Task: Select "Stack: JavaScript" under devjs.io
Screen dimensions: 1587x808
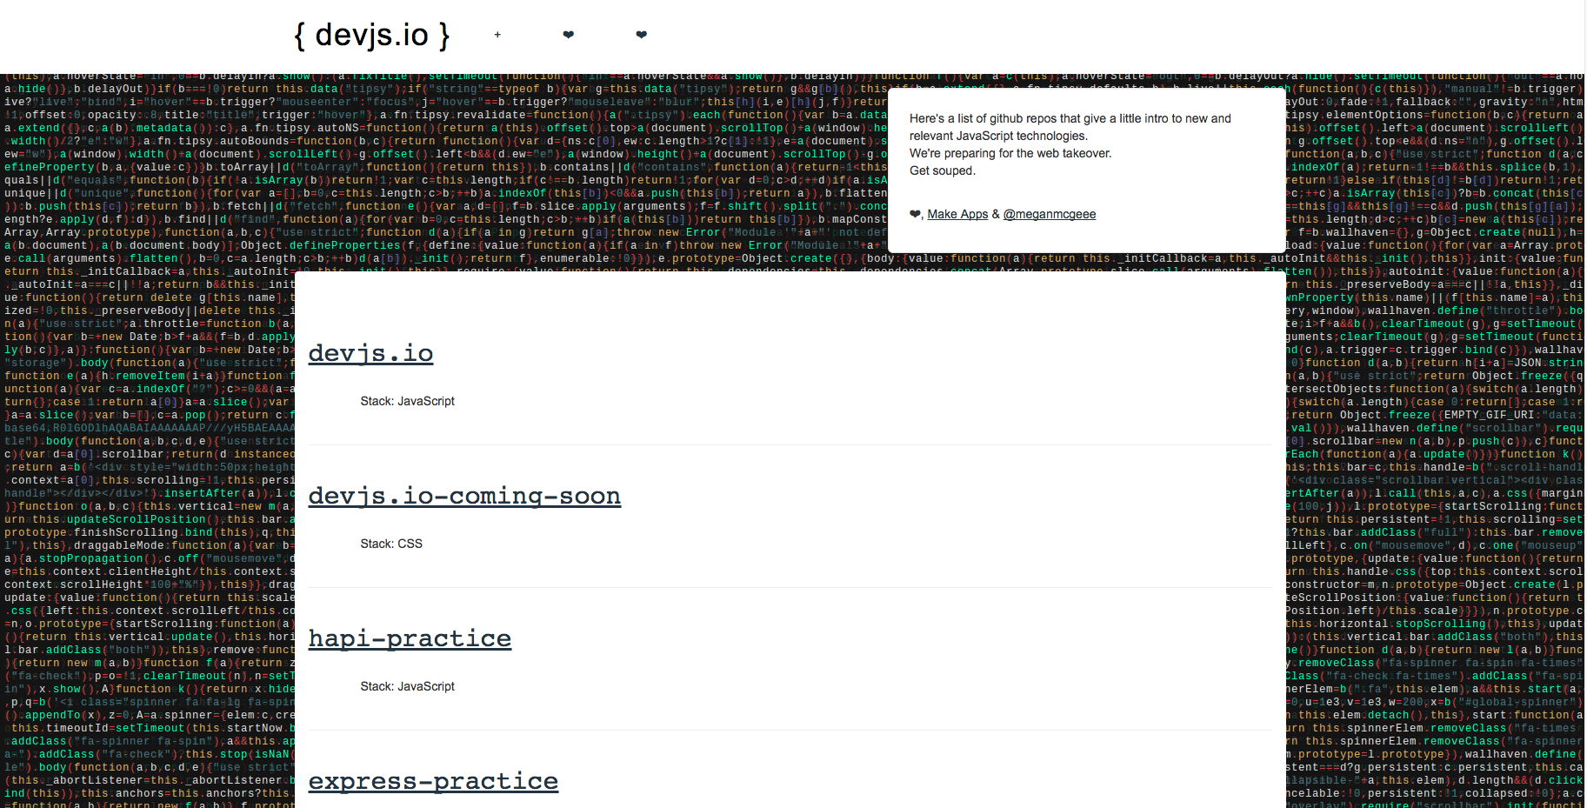Action: click(407, 401)
